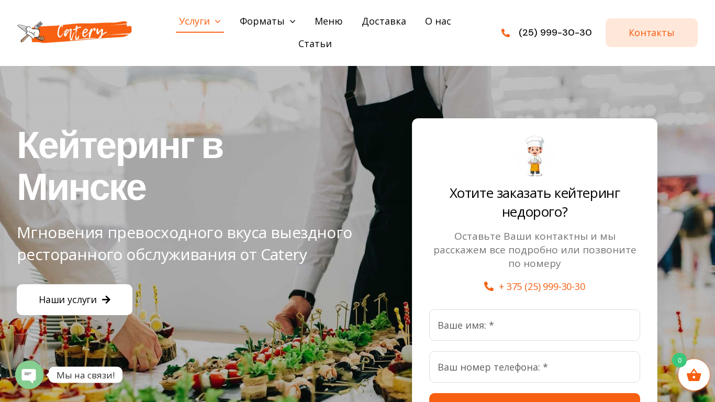Focus the Ваше имя input field
This screenshot has width=715, height=402.
pos(534,325)
